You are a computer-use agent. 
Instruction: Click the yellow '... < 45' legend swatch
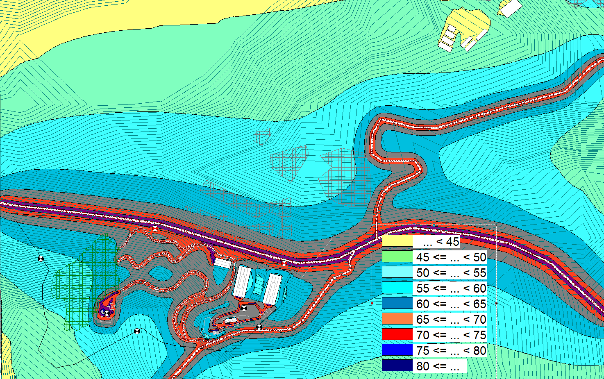click(x=397, y=241)
